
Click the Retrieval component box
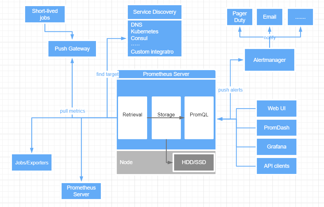pyautogui.click(x=132, y=118)
